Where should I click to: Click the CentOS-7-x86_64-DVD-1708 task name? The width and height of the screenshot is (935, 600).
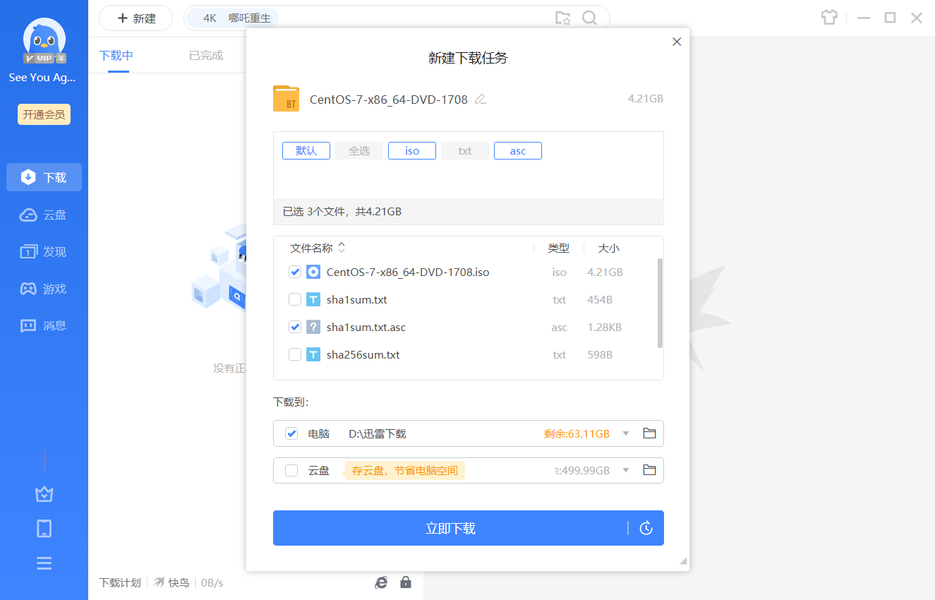tap(389, 100)
